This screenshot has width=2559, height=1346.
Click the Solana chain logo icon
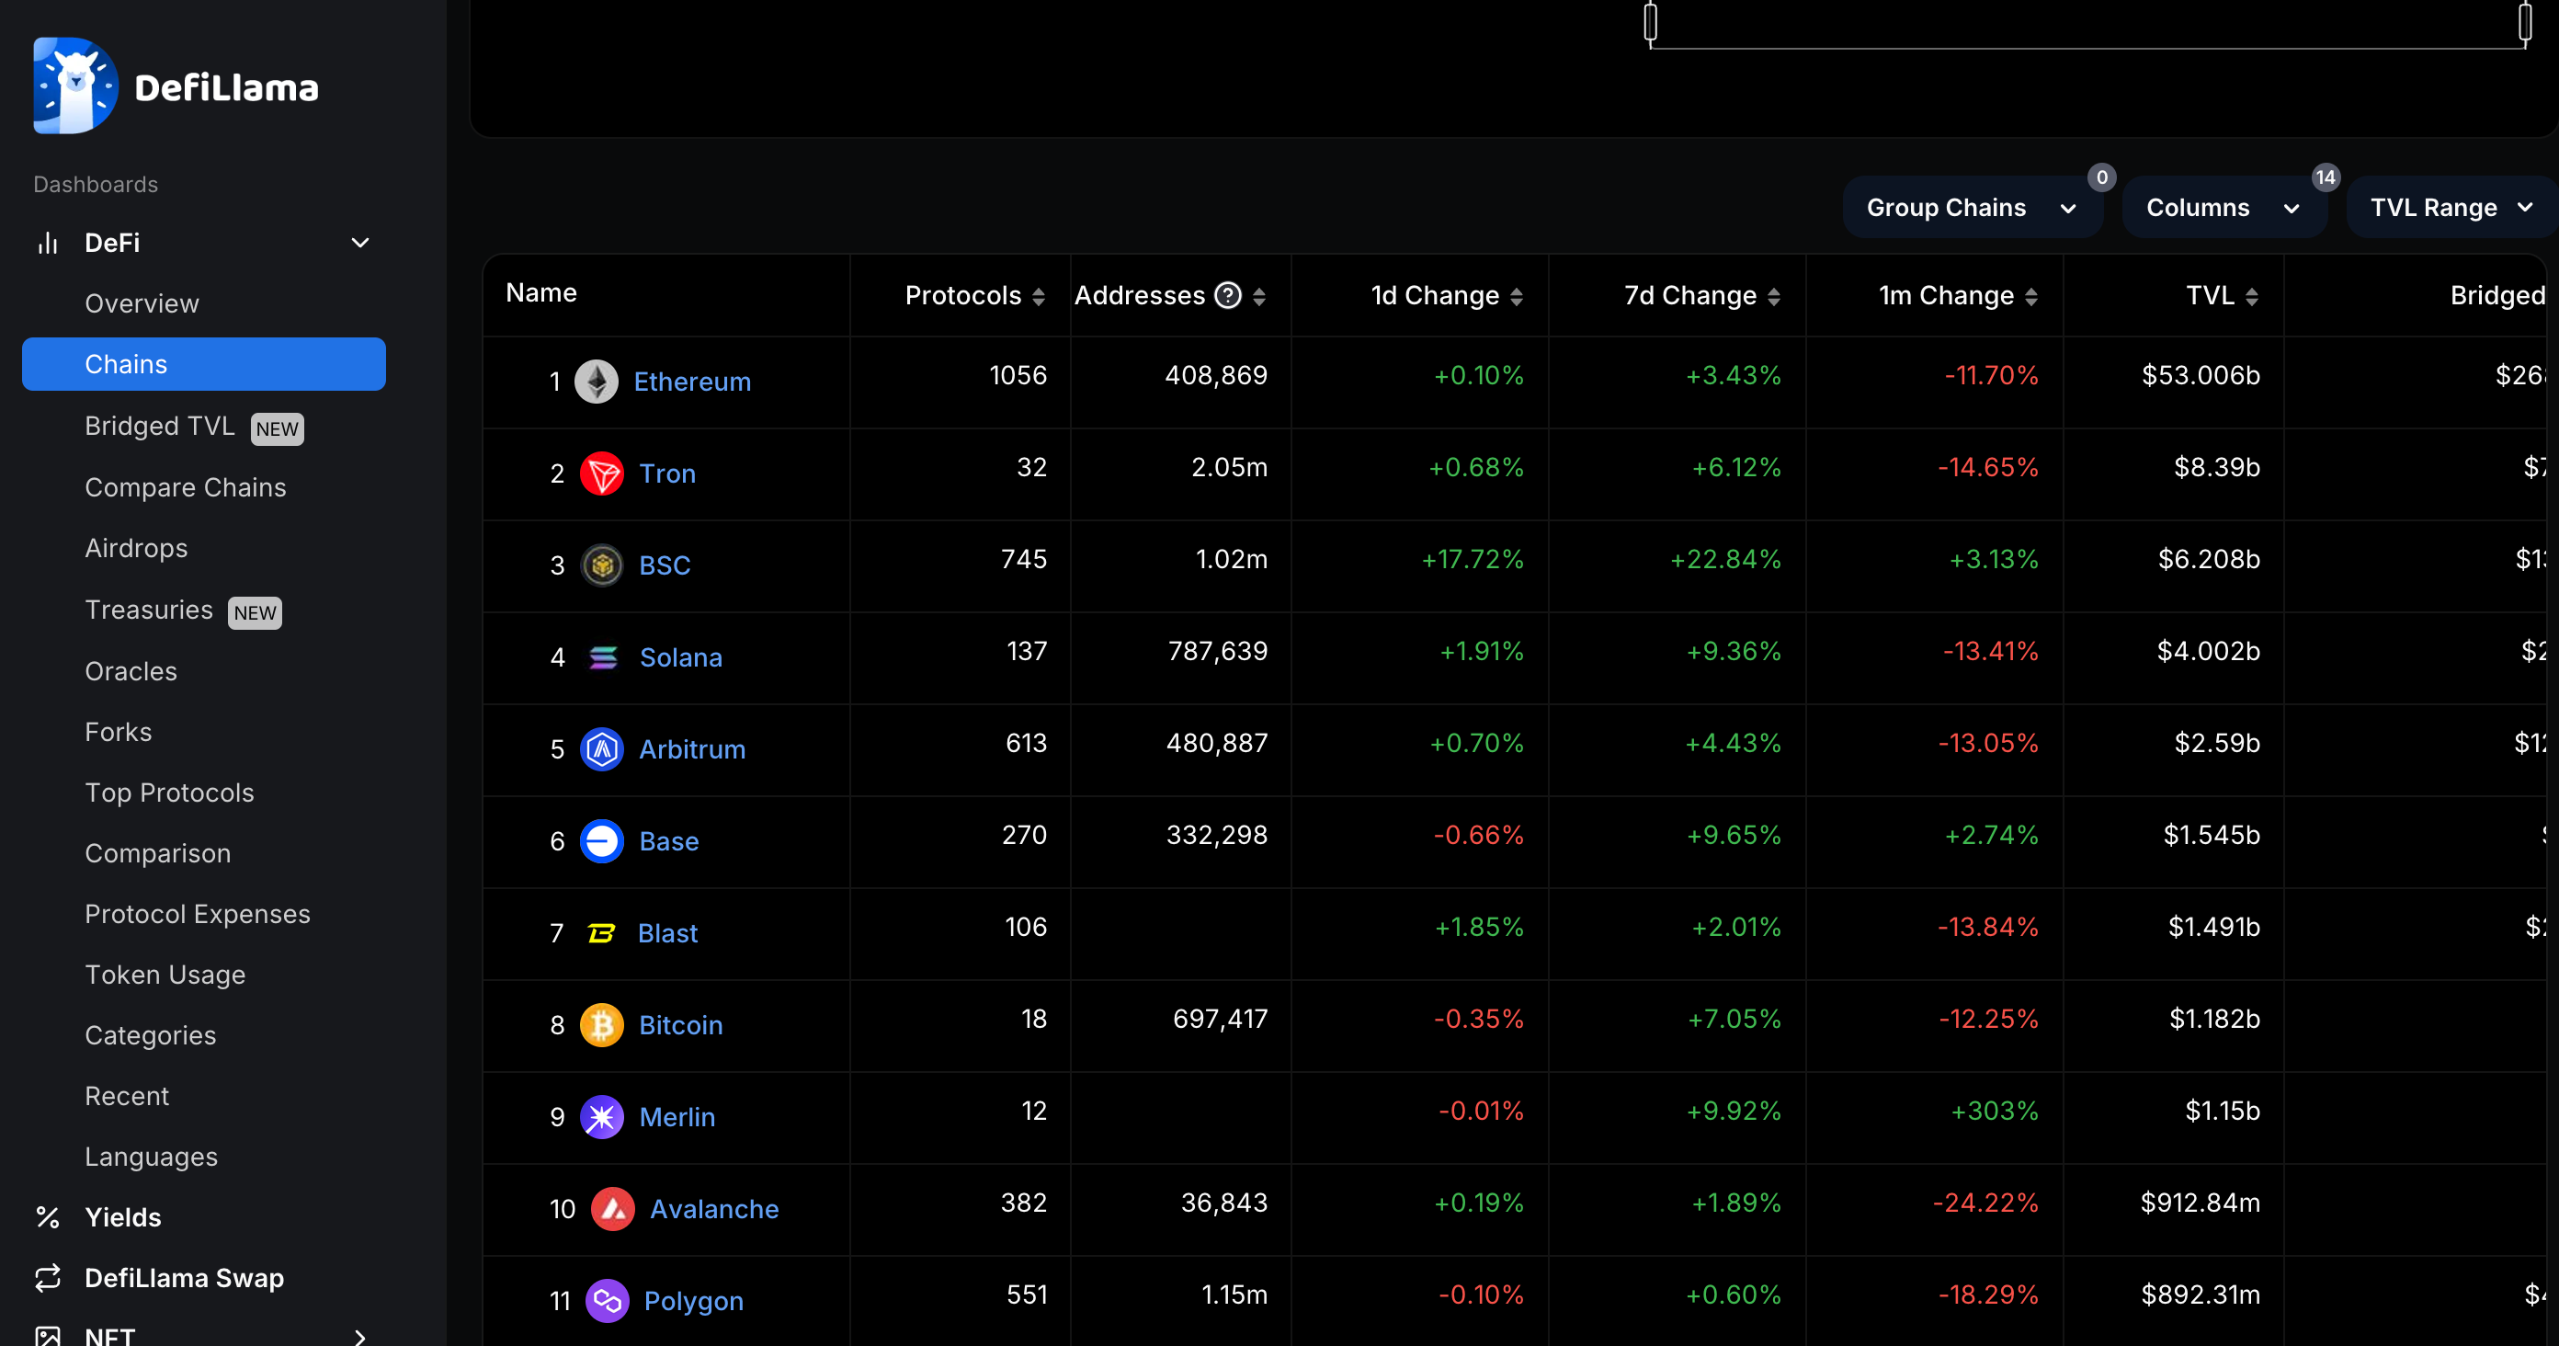tap(602, 657)
